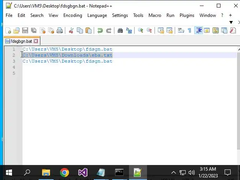240x180 pixels.
Task: Open Find with the binoculars icon
Action: pos(120,30)
